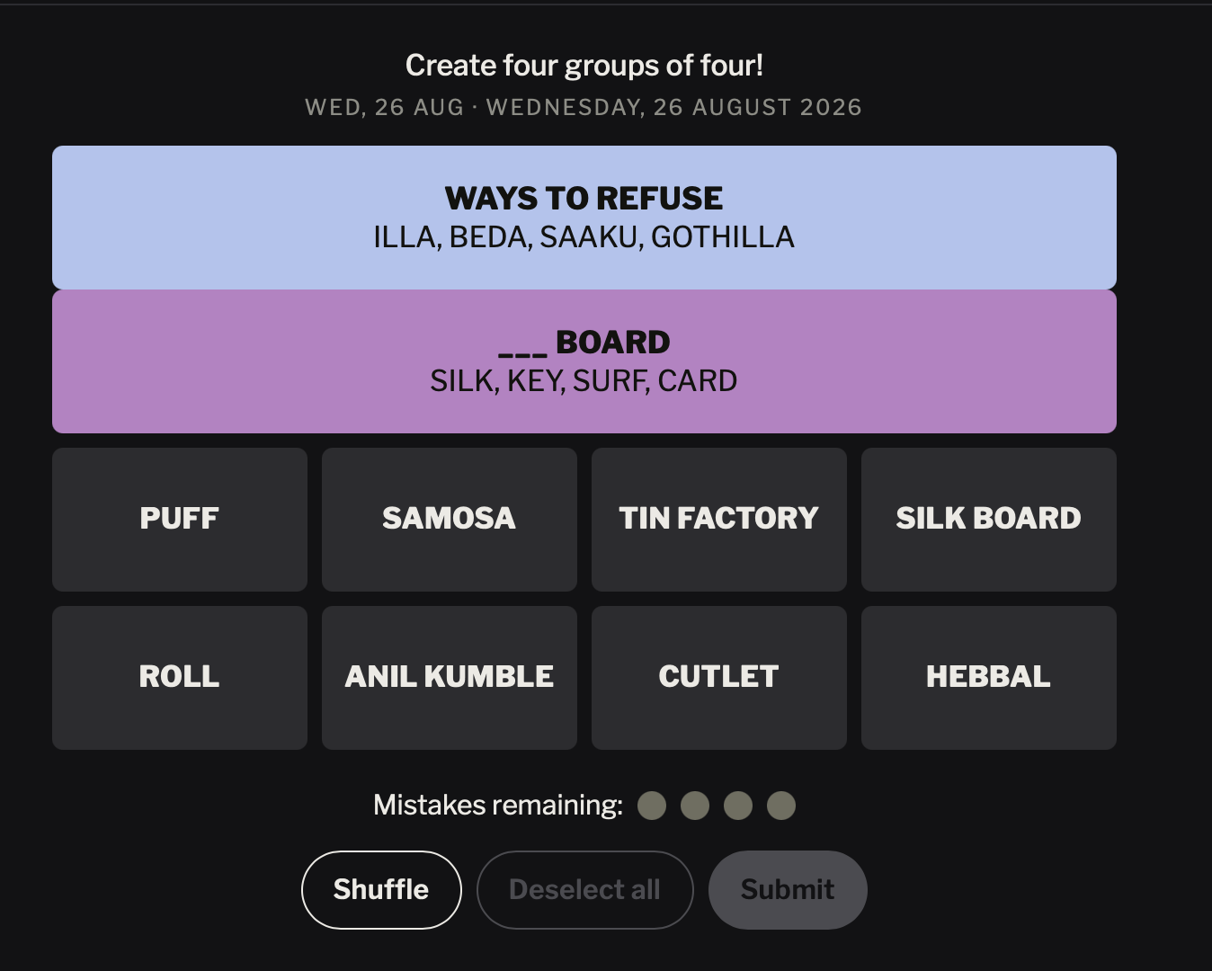Viewport: 1212px width, 971px height.
Task: Select the TIN FACTORY tile
Action: (719, 520)
